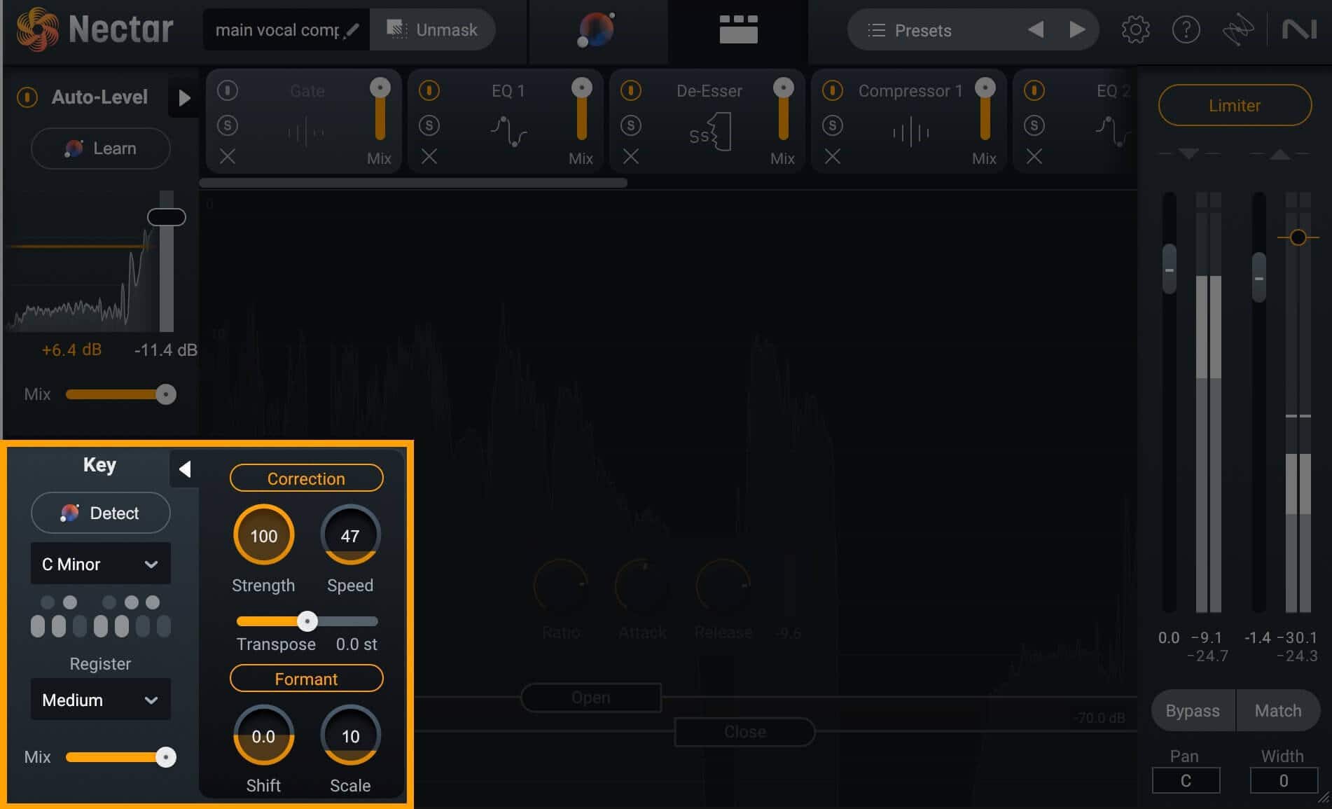Click the Detect key button
This screenshot has width=1332, height=809.
pyautogui.click(x=100, y=513)
